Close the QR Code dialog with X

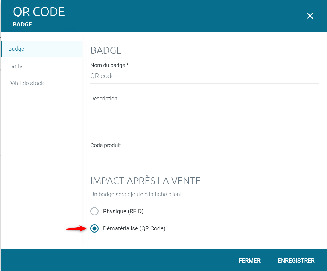click(310, 16)
